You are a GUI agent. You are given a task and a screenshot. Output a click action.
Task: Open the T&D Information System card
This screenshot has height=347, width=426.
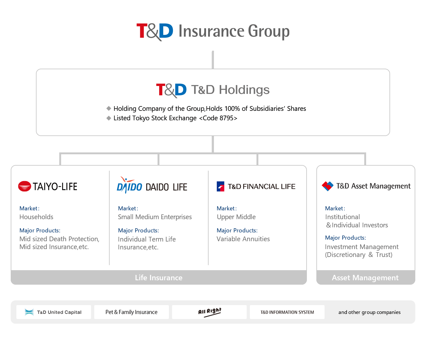(287, 312)
